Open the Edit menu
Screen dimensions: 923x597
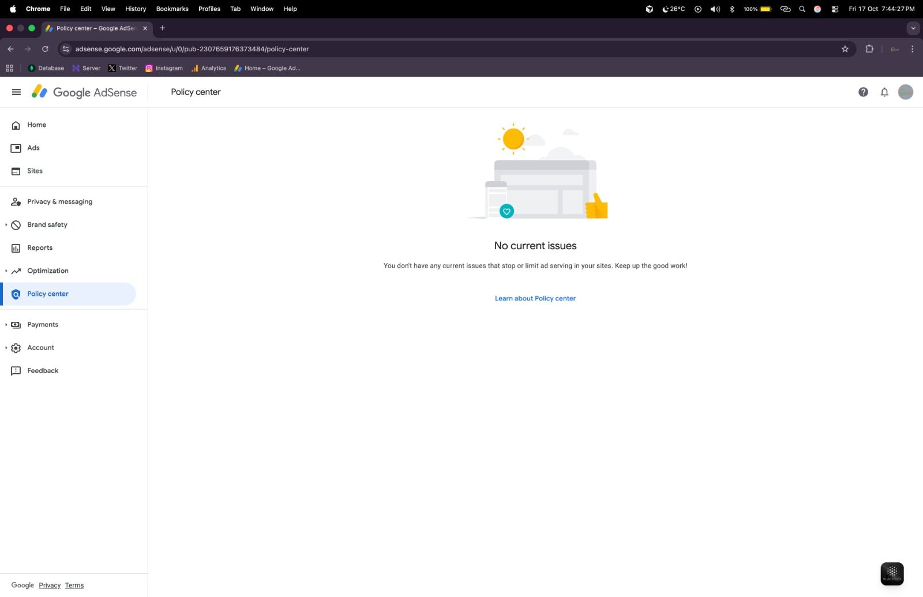point(86,9)
